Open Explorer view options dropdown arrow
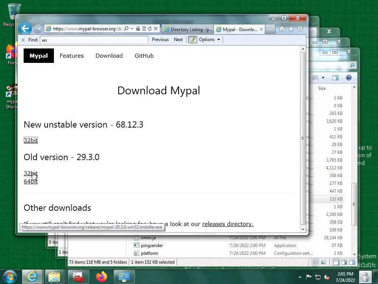The image size is (378, 284). pos(323,78)
